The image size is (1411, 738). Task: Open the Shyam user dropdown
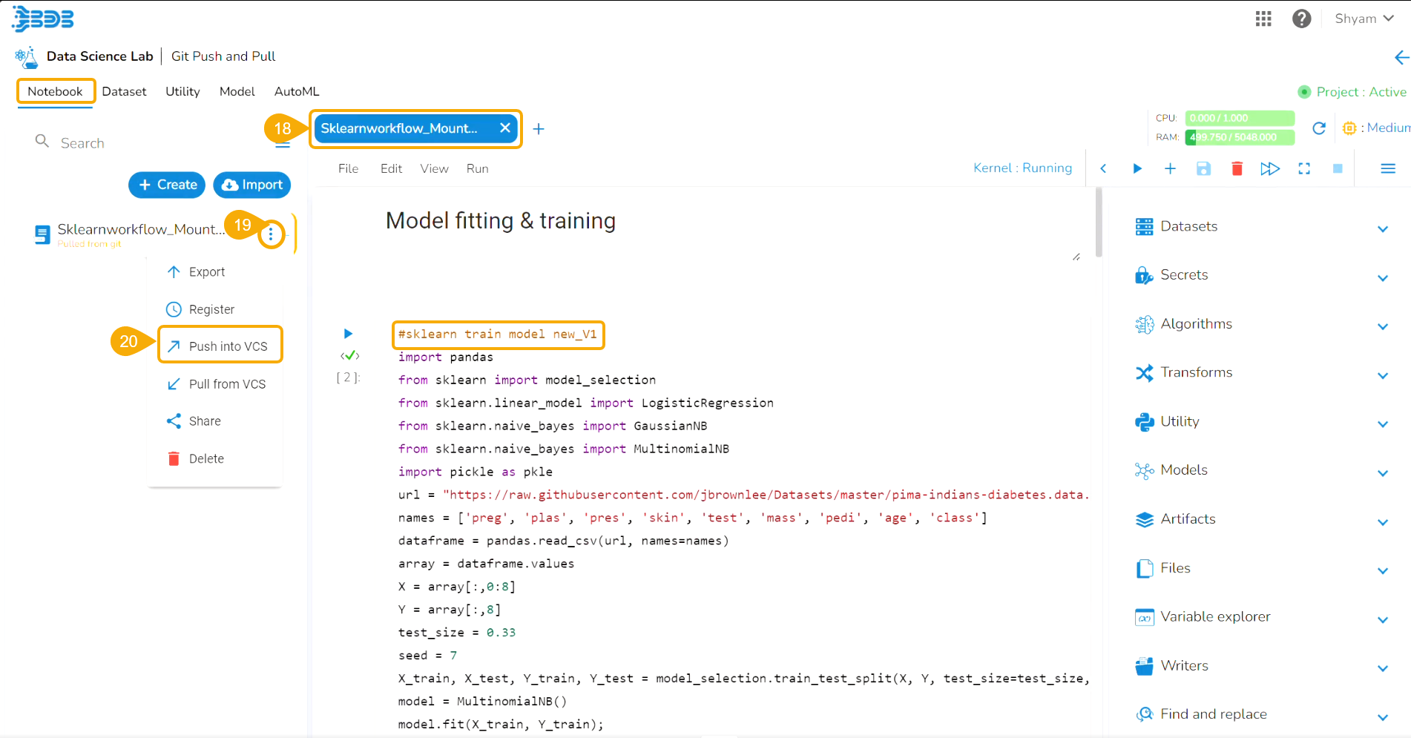(1364, 19)
